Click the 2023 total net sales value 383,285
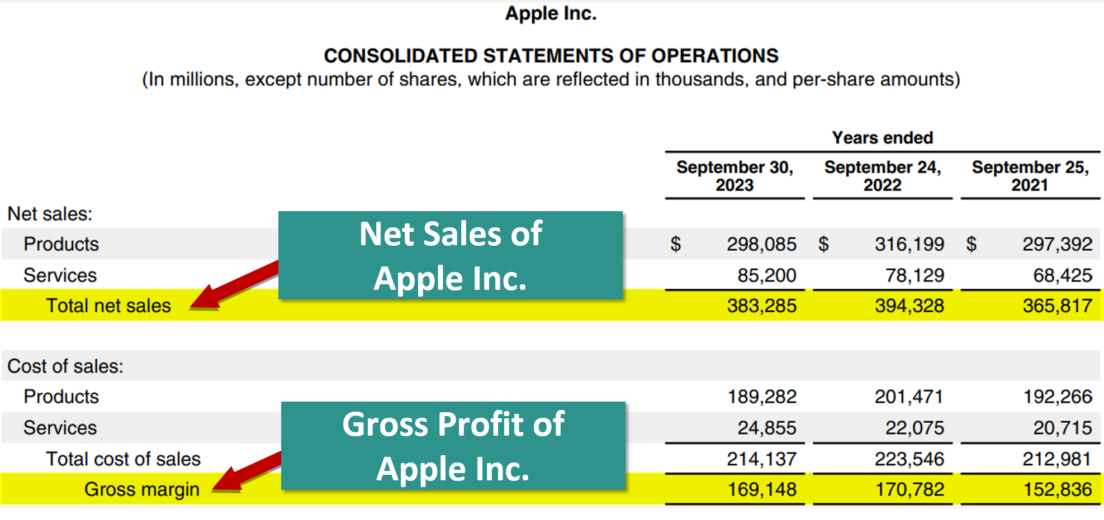 point(761,306)
